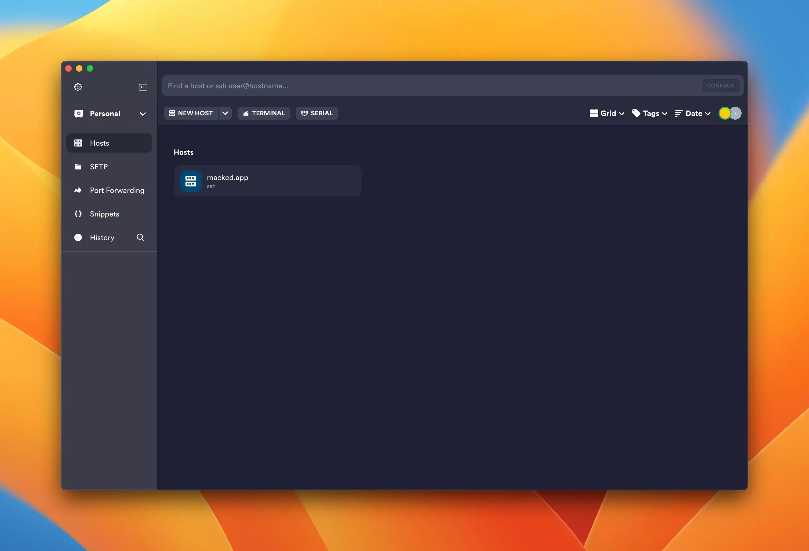The width and height of the screenshot is (809, 551).
Task: Click the terminal panel icon in sidebar
Action: 143,87
